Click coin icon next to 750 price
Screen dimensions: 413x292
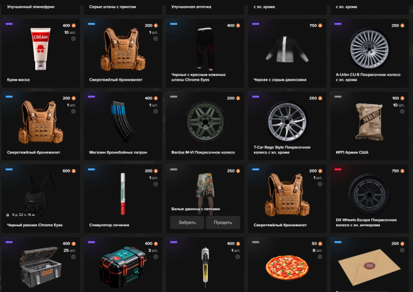coord(402,171)
